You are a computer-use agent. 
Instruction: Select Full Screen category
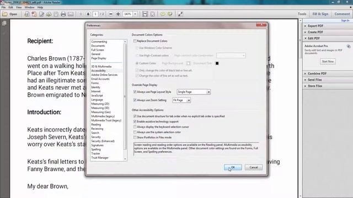(98, 50)
